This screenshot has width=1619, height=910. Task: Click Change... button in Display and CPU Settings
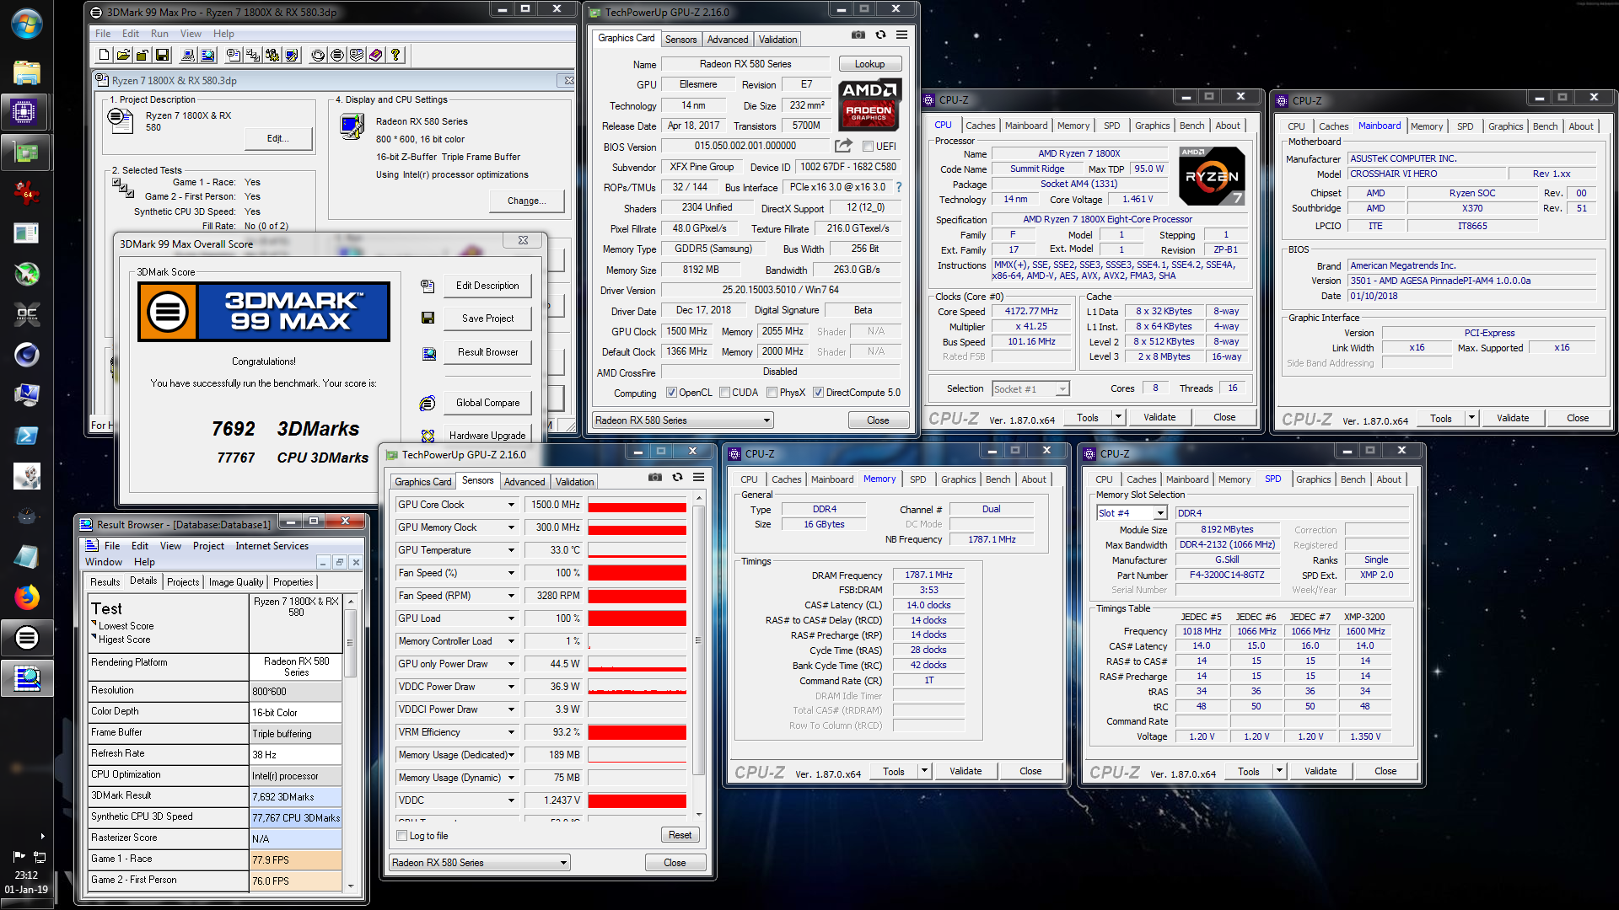pyautogui.click(x=526, y=201)
